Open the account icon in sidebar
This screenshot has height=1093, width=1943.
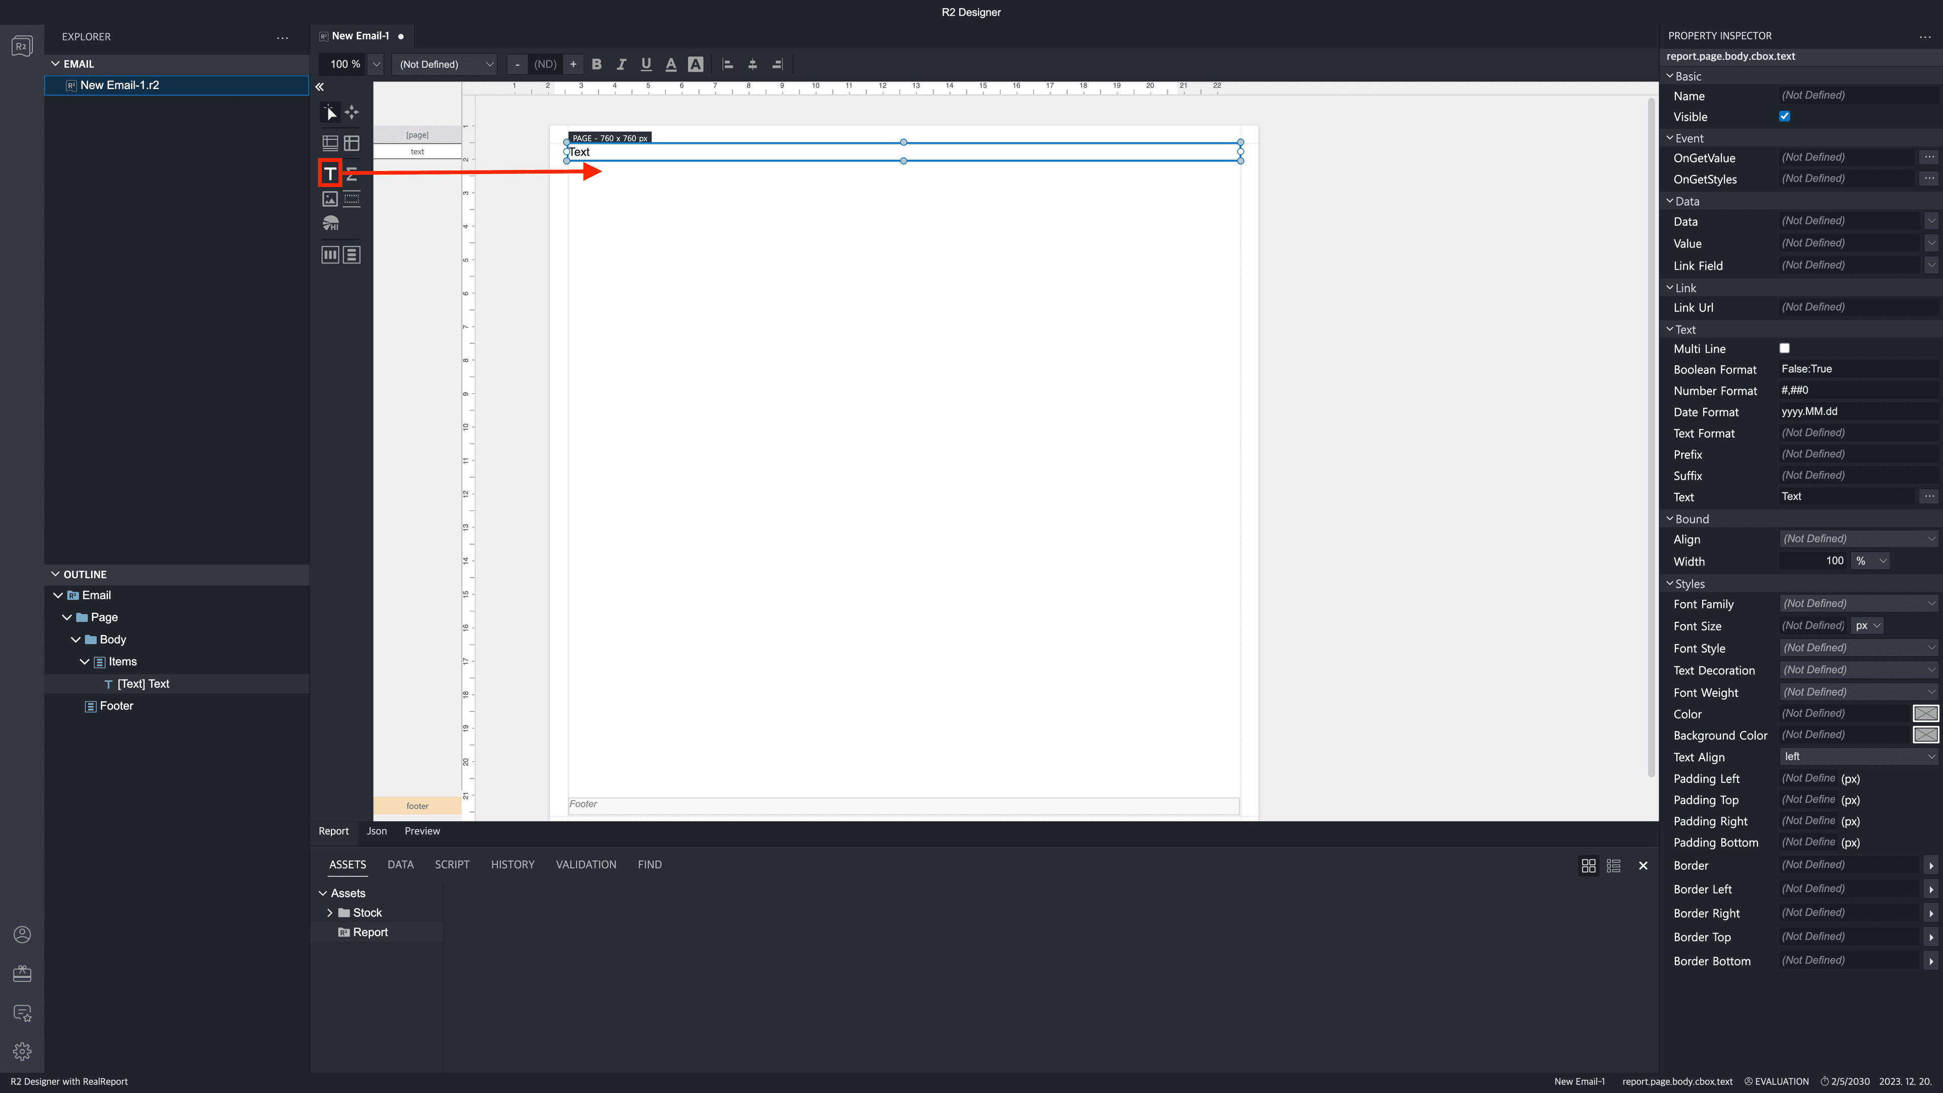pyautogui.click(x=22, y=935)
